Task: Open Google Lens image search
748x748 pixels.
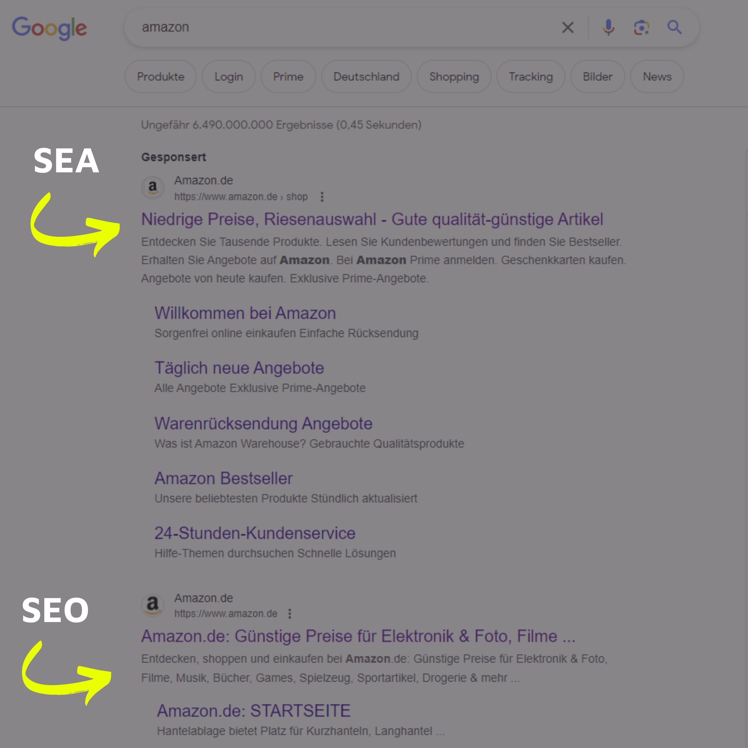Action: click(641, 28)
